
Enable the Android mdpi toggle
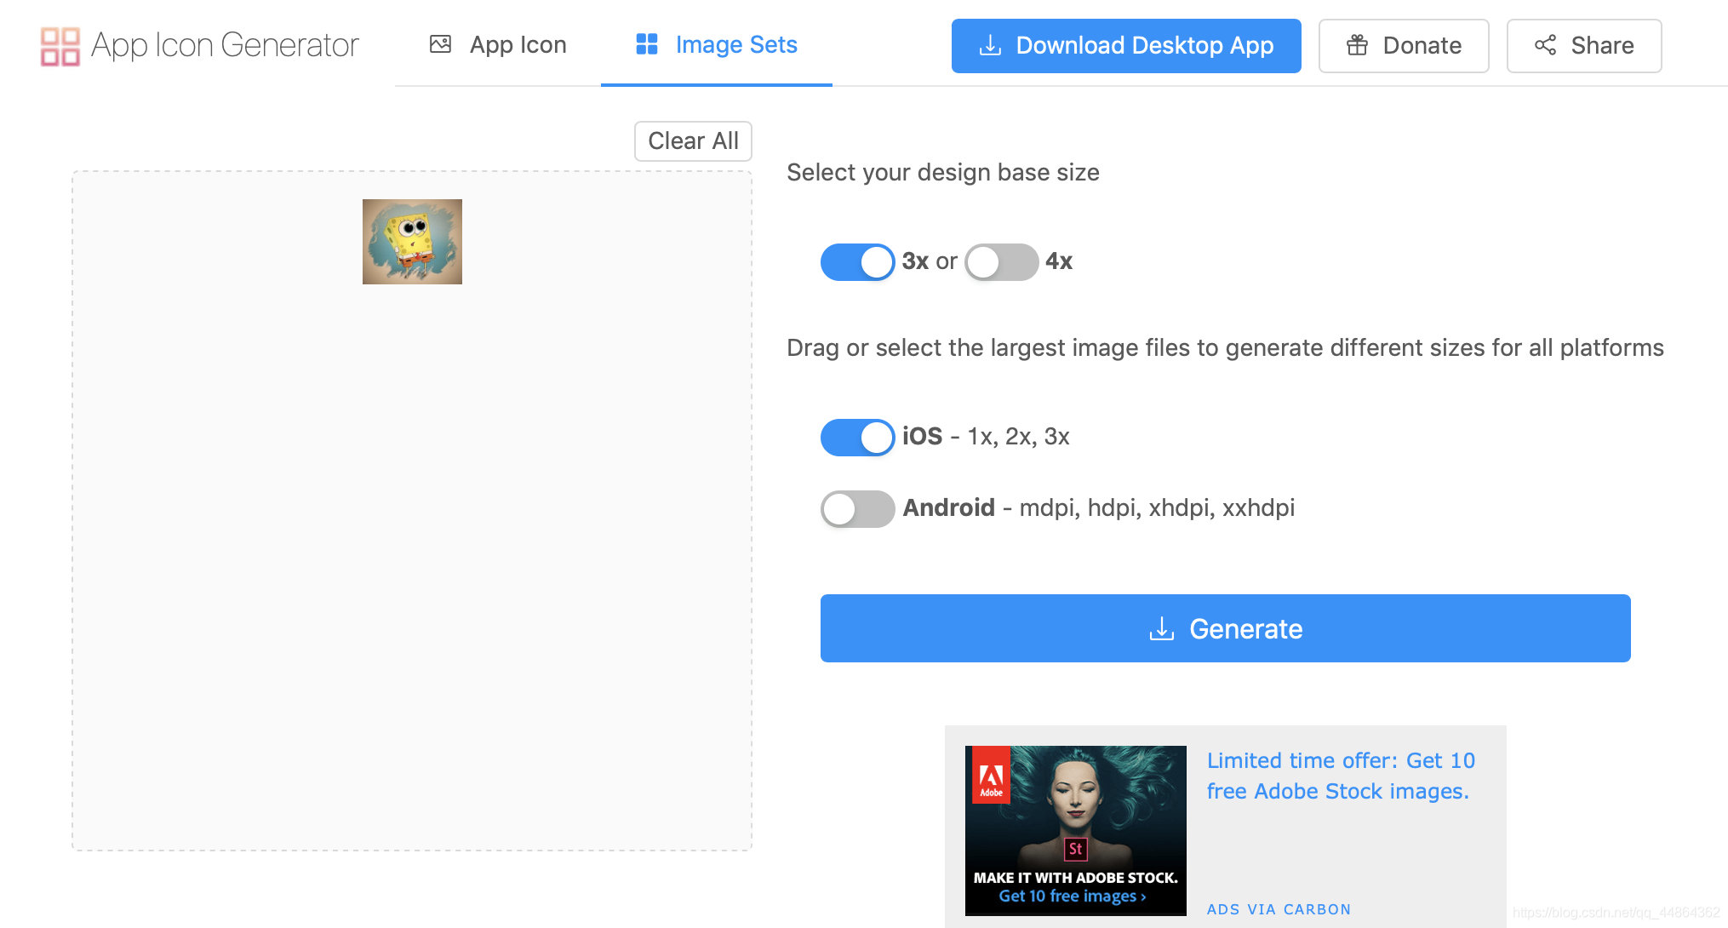click(857, 508)
